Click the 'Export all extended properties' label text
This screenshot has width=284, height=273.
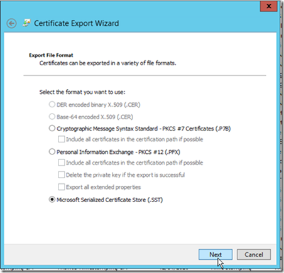tap(103, 187)
